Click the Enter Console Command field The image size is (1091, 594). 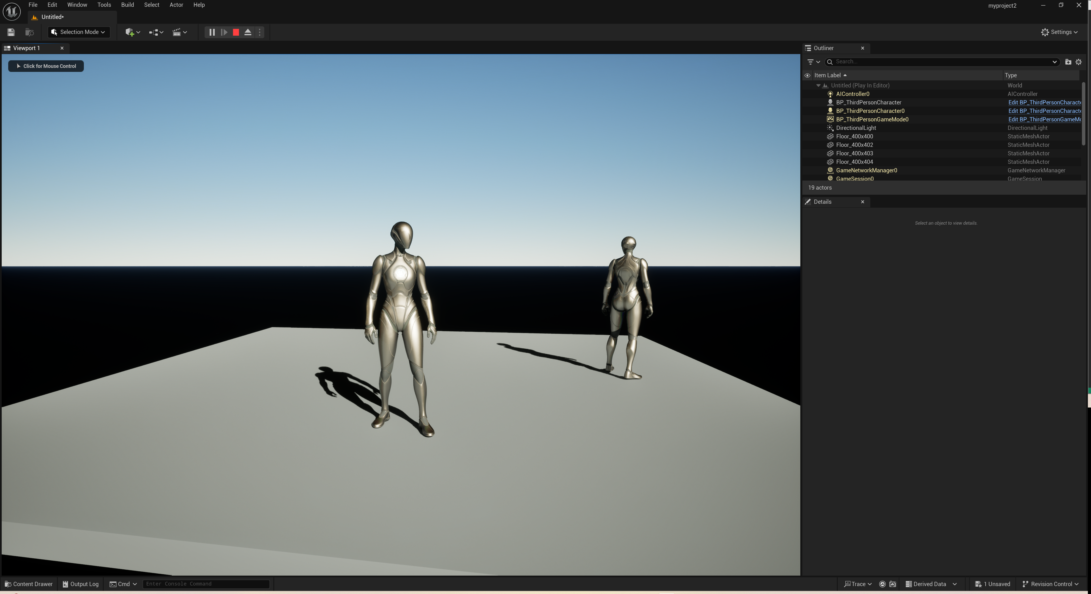click(206, 584)
